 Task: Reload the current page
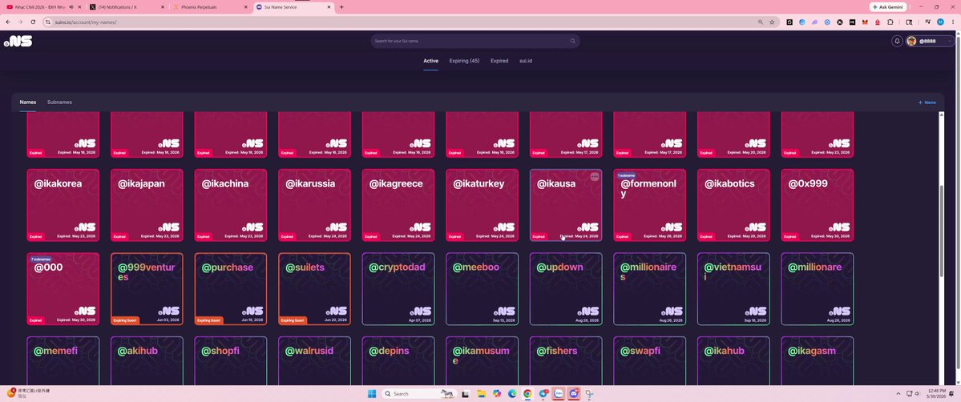click(x=33, y=22)
